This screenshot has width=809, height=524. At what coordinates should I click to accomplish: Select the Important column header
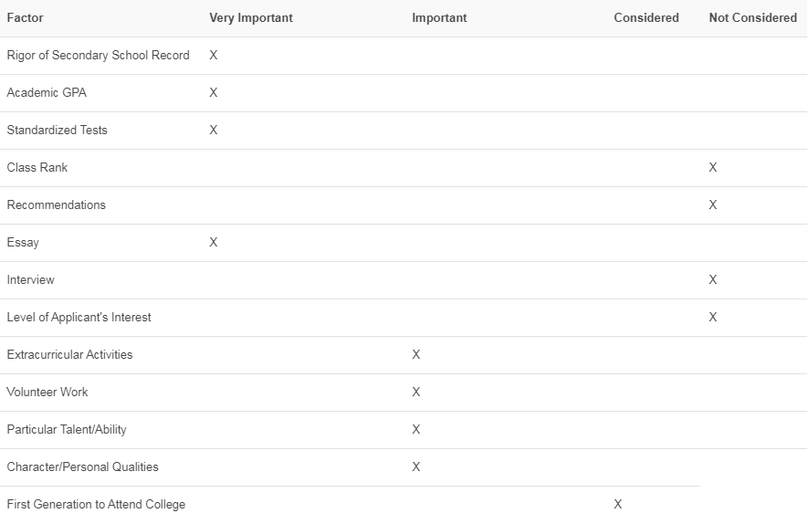439,17
